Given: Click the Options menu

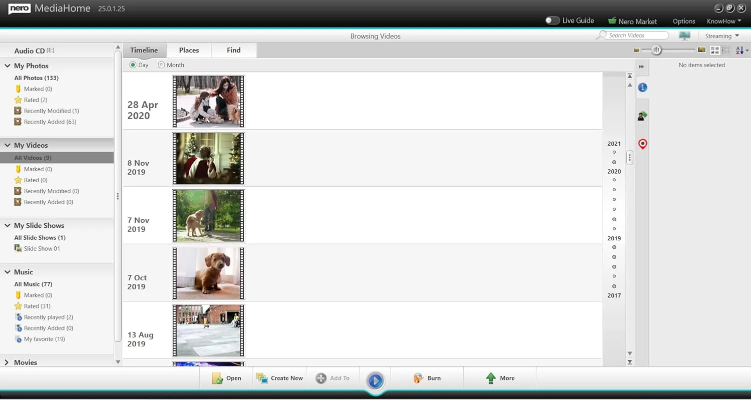Looking at the screenshot, I should 683,21.
